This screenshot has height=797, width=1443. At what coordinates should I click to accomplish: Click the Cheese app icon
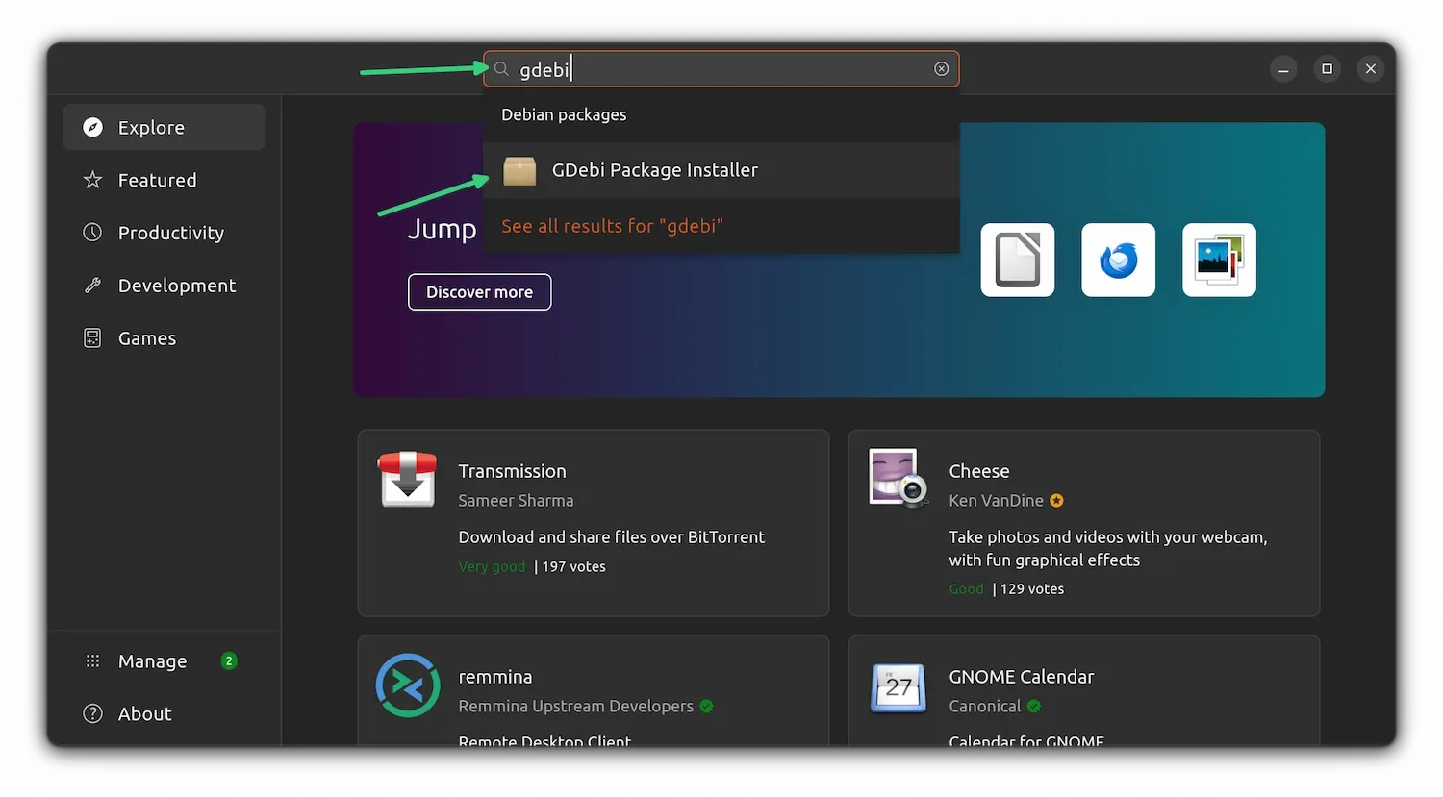coord(898,478)
